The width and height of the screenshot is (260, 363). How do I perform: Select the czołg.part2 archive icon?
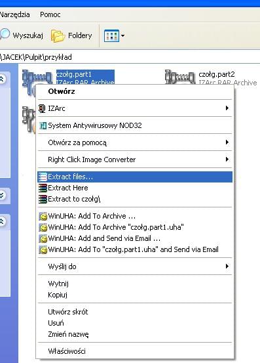click(x=180, y=77)
